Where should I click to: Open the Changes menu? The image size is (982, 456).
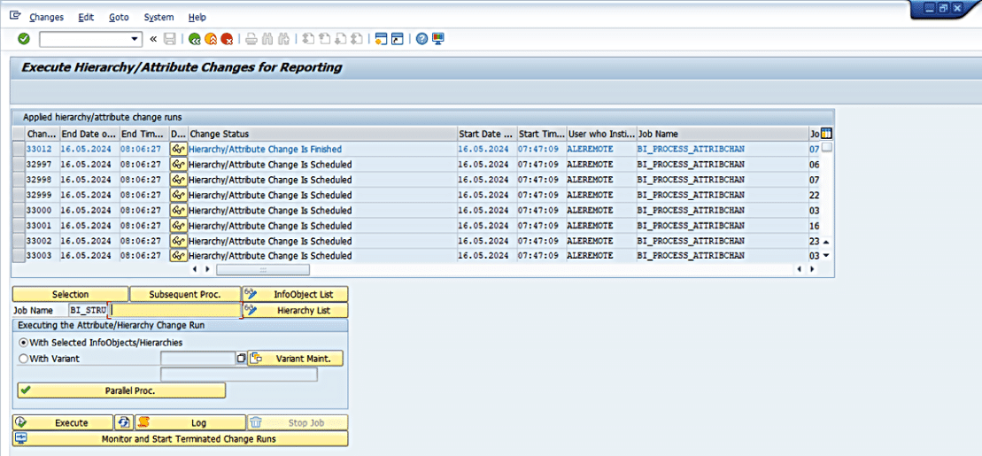click(x=46, y=18)
